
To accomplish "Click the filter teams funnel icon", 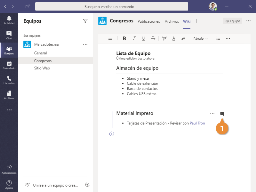I will point(85,21).
